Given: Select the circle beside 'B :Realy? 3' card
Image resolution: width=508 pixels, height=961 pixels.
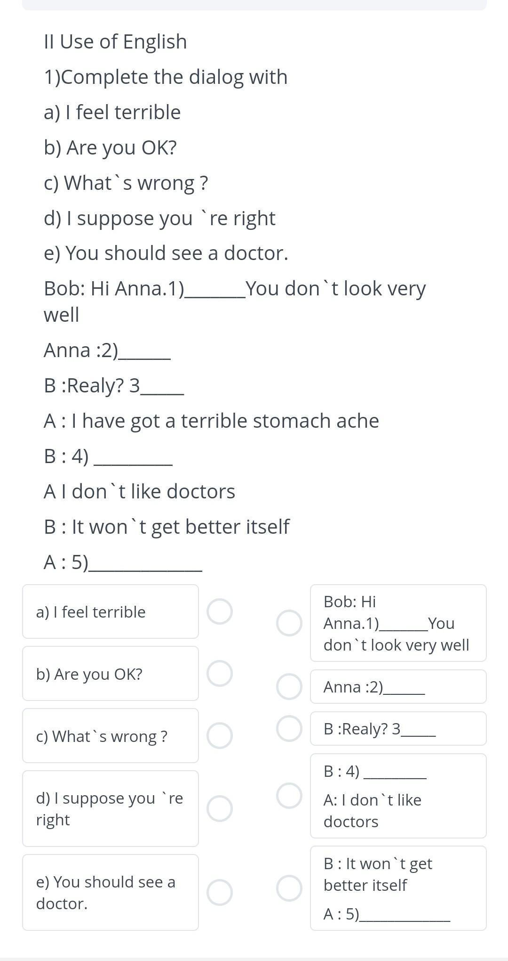Looking at the screenshot, I should pyautogui.click(x=289, y=728).
